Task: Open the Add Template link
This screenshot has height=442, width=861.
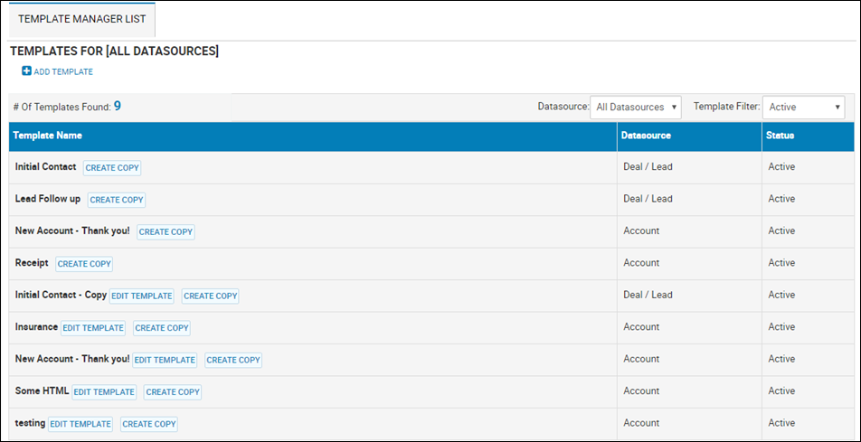Action: (63, 72)
